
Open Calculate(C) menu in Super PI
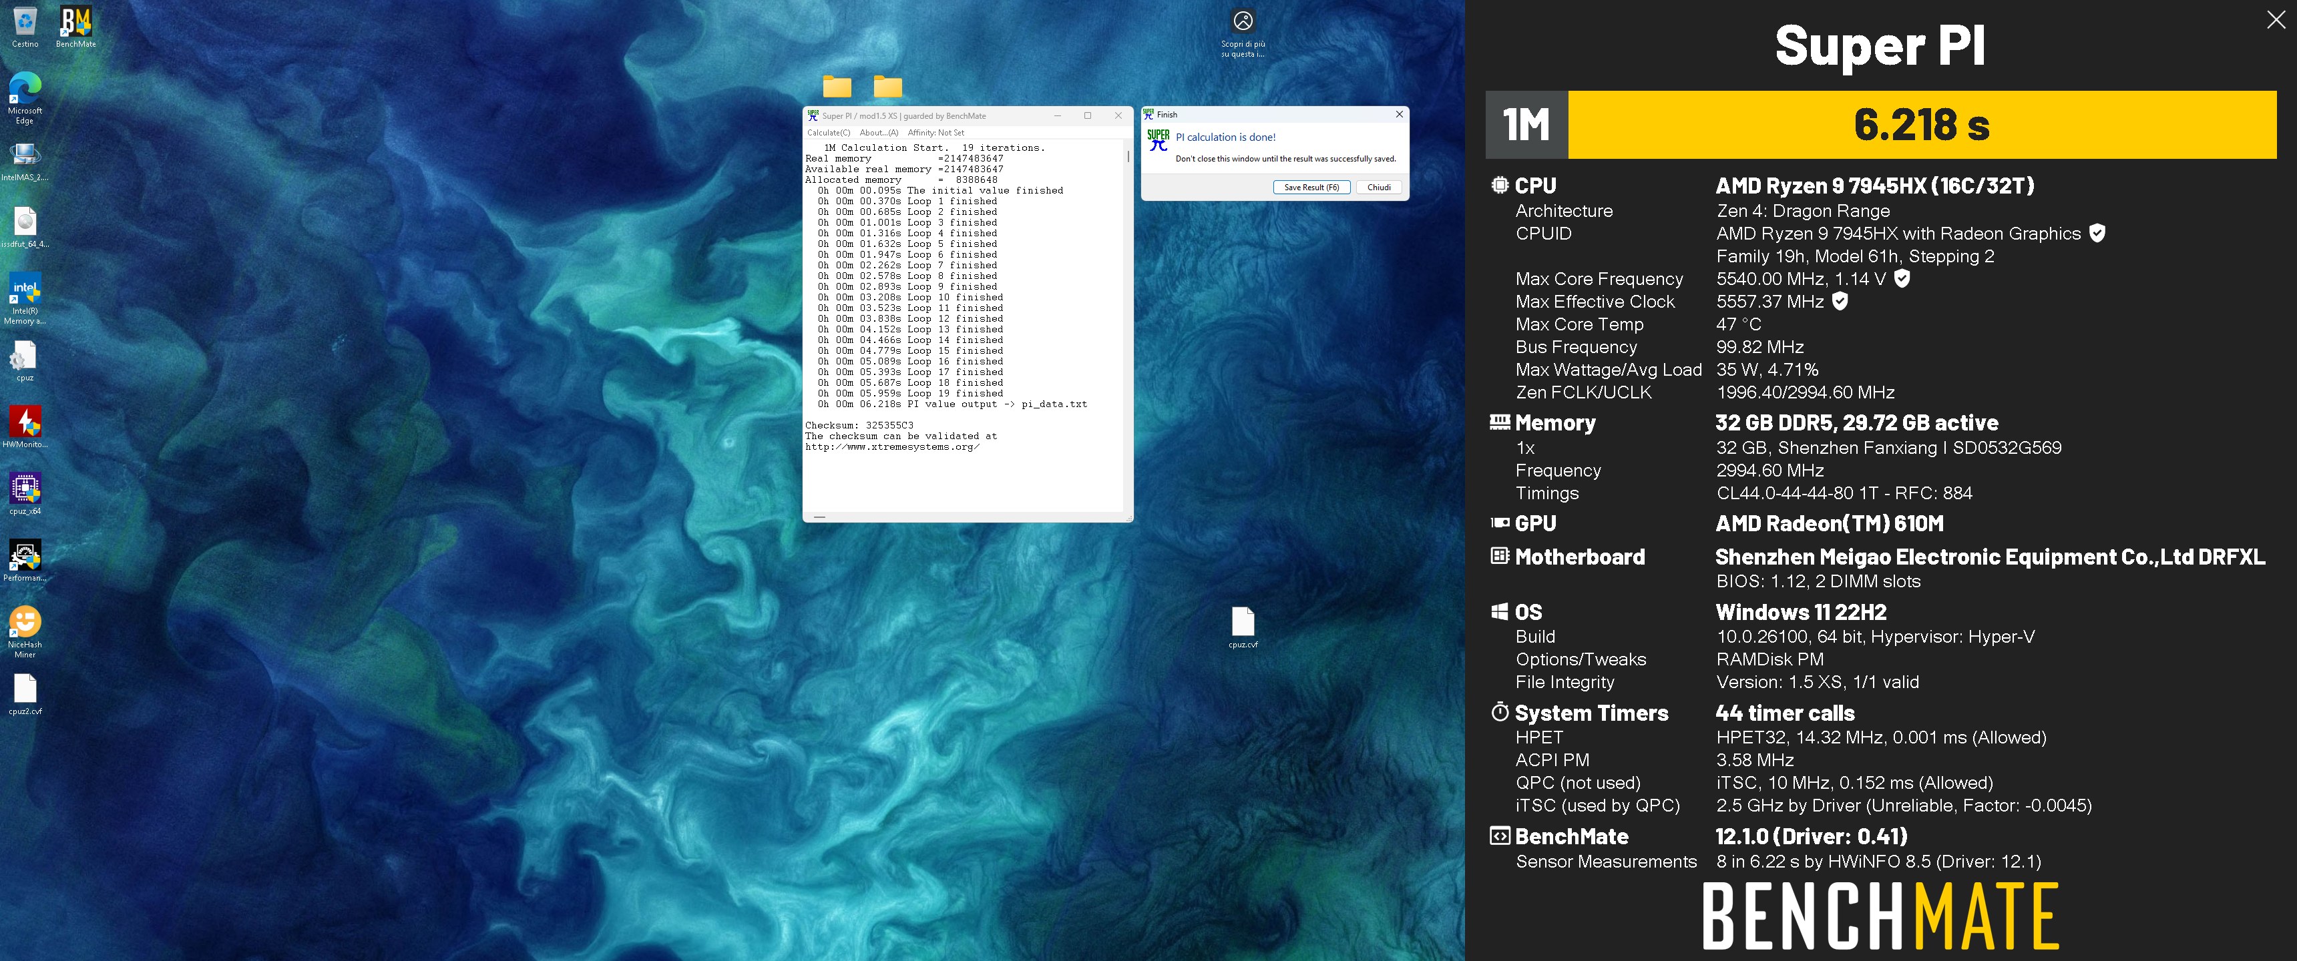pyautogui.click(x=829, y=133)
